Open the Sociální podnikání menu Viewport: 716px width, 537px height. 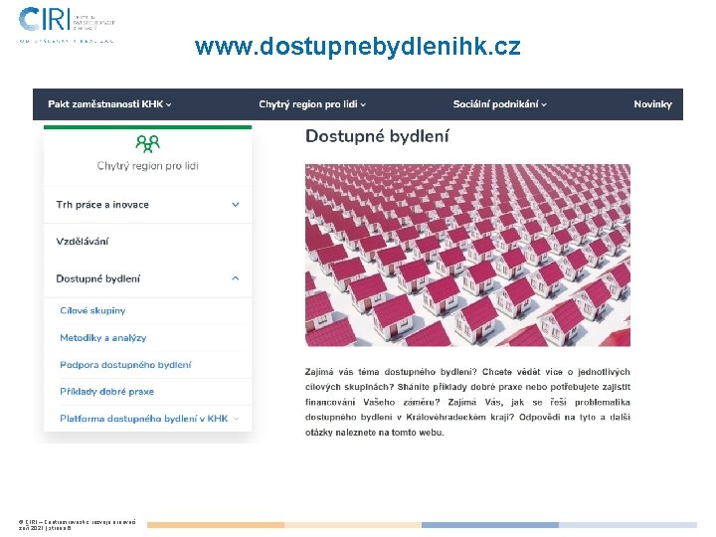pyautogui.click(x=499, y=104)
